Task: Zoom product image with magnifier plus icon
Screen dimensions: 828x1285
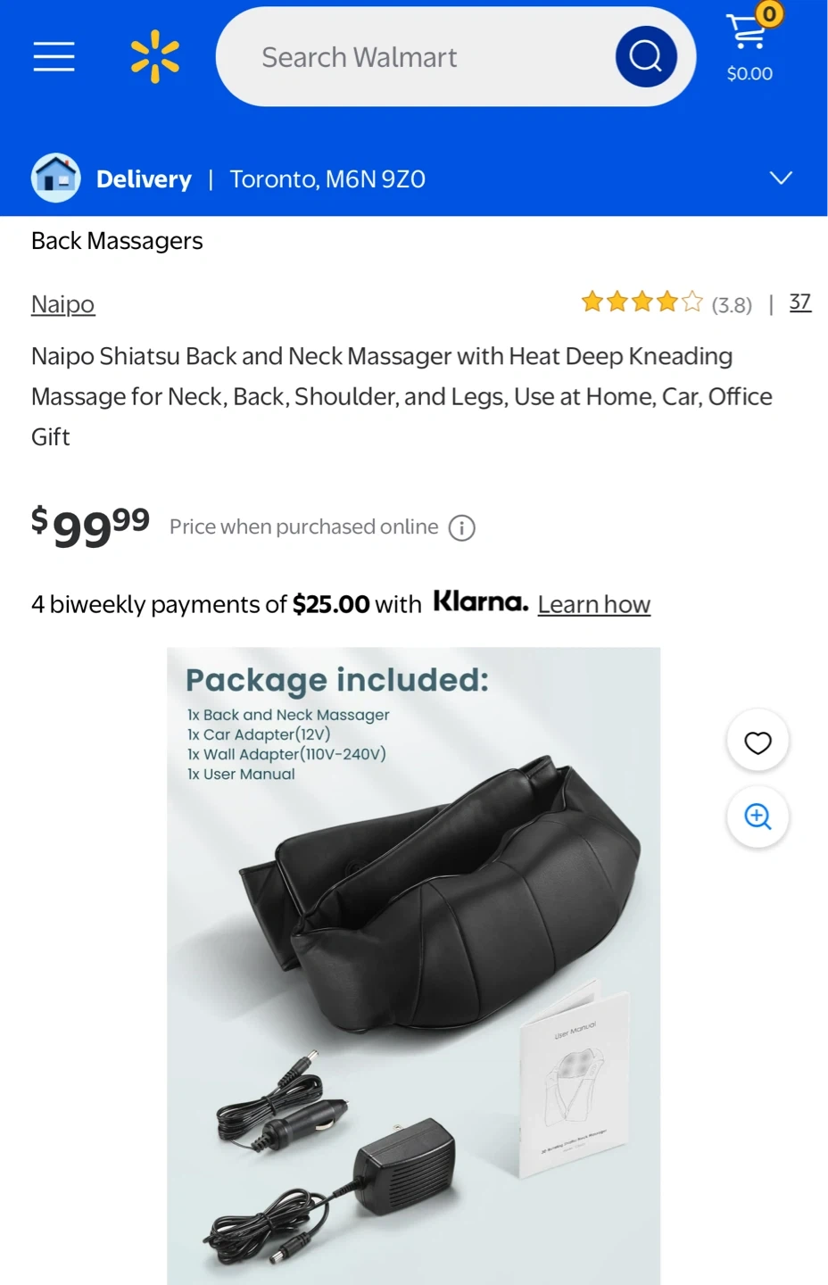Action: (758, 817)
